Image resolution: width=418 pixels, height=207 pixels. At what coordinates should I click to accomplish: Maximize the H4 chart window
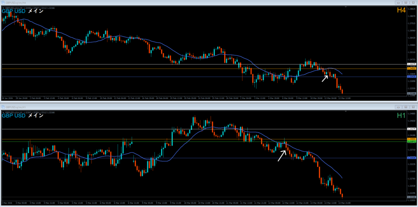point(405,2)
